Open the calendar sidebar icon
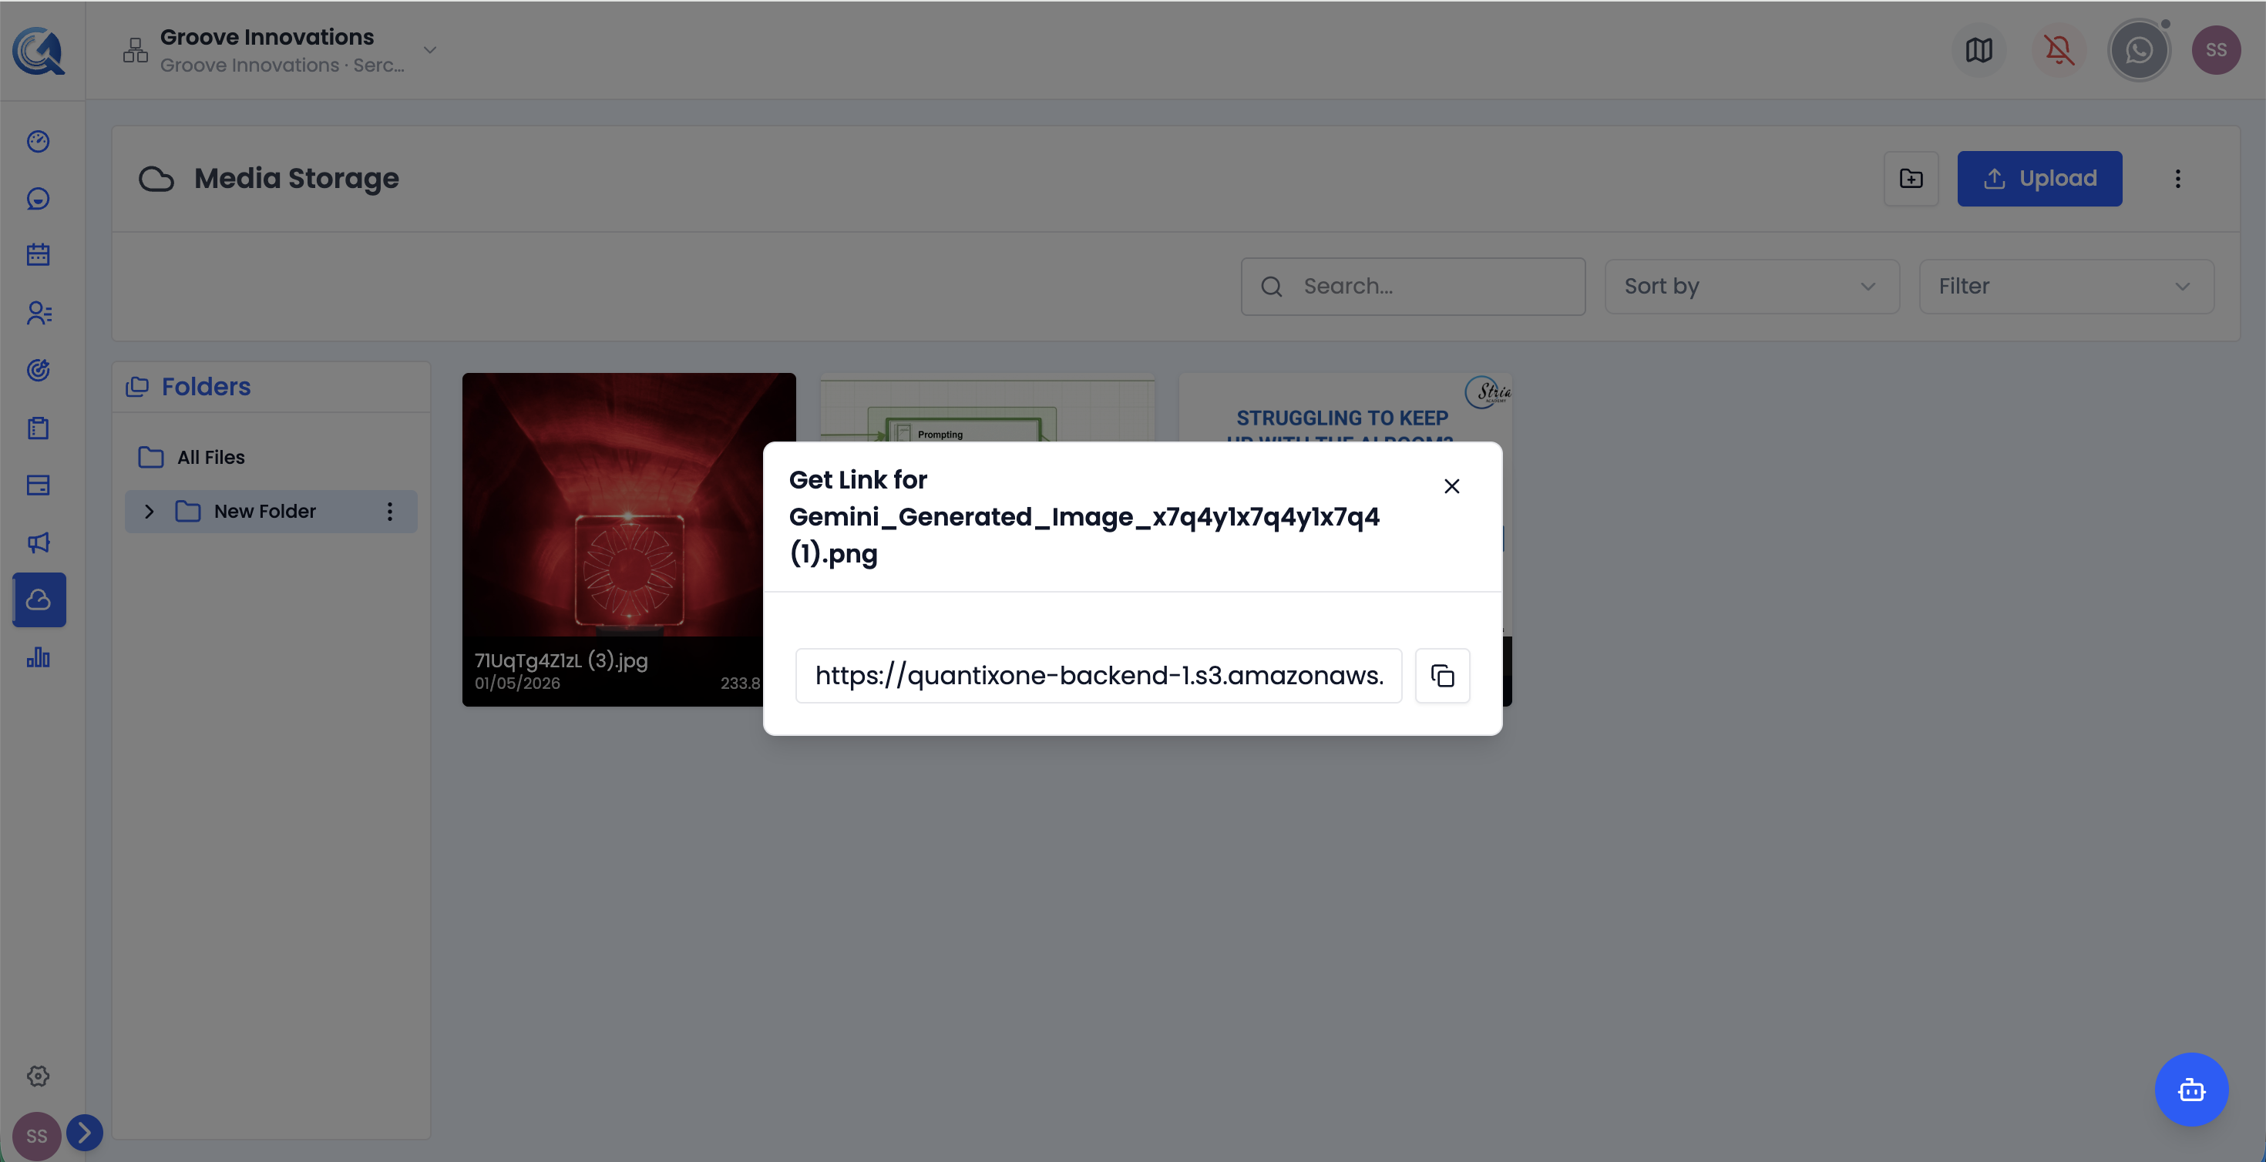The image size is (2266, 1162). (38, 255)
